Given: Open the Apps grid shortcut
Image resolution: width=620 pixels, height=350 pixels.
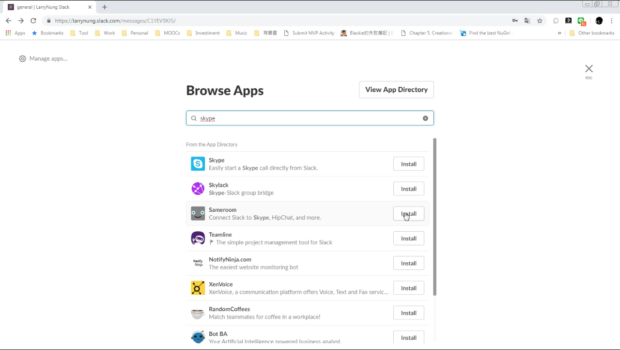Looking at the screenshot, I should (x=15, y=33).
